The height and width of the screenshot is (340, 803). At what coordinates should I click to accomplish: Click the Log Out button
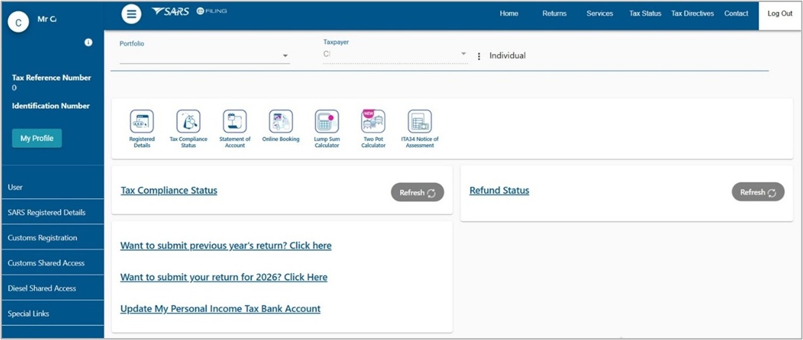(780, 15)
